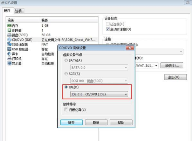Viewport: 192px width, 141px height.
Task: Select the printer (打印机) icon
Action: 9,58
